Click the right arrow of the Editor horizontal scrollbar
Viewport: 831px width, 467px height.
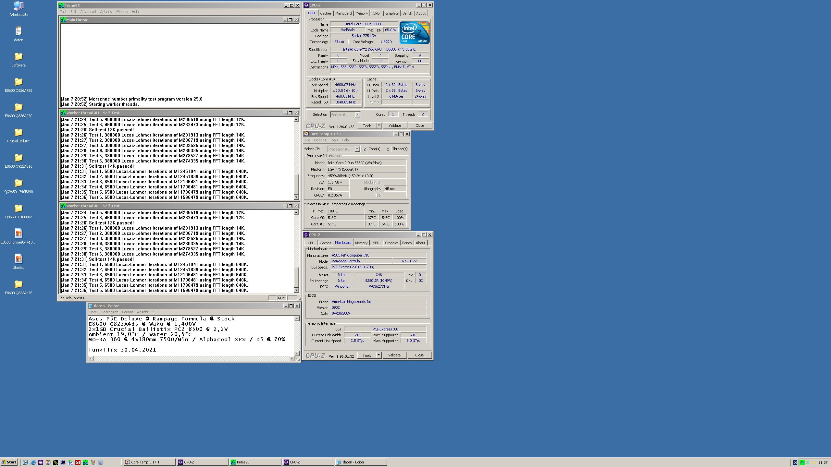(291, 358)
